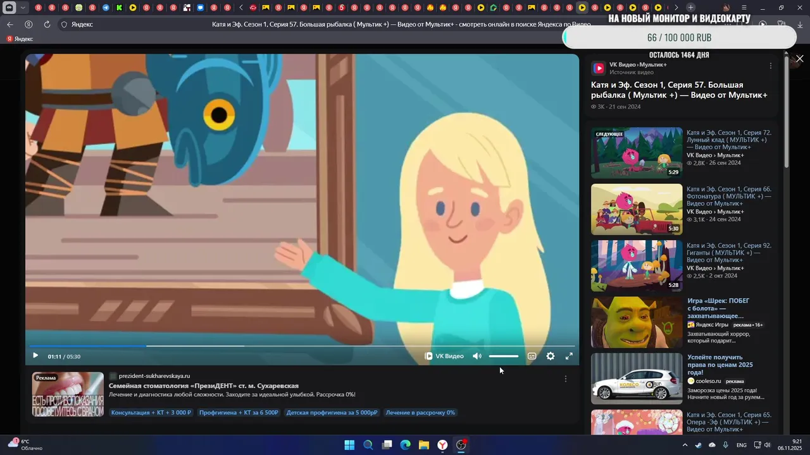Open the ad link Успейте получить права
Screen dimensions: 810x455
[x=720, y=365]
